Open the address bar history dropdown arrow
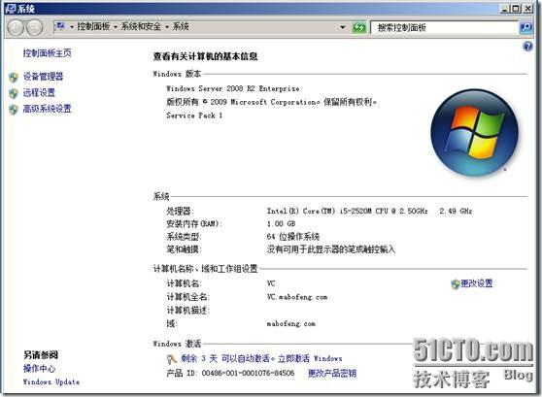The width and height of the screenshot is (542, 397). tap(343, 27)
